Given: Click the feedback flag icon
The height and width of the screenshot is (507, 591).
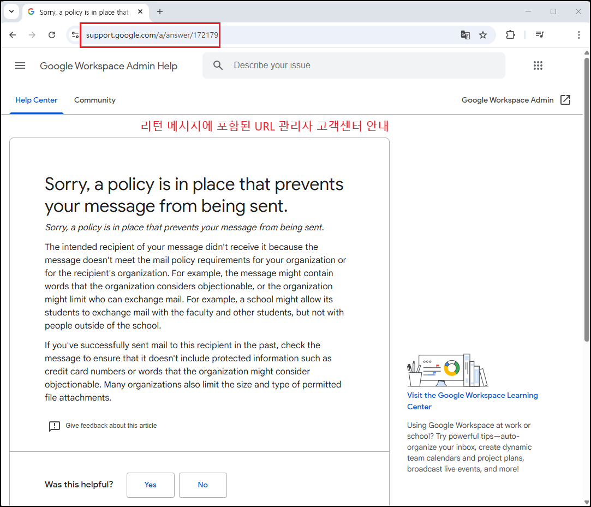Looking at the screenshot, I should [54, 426].
